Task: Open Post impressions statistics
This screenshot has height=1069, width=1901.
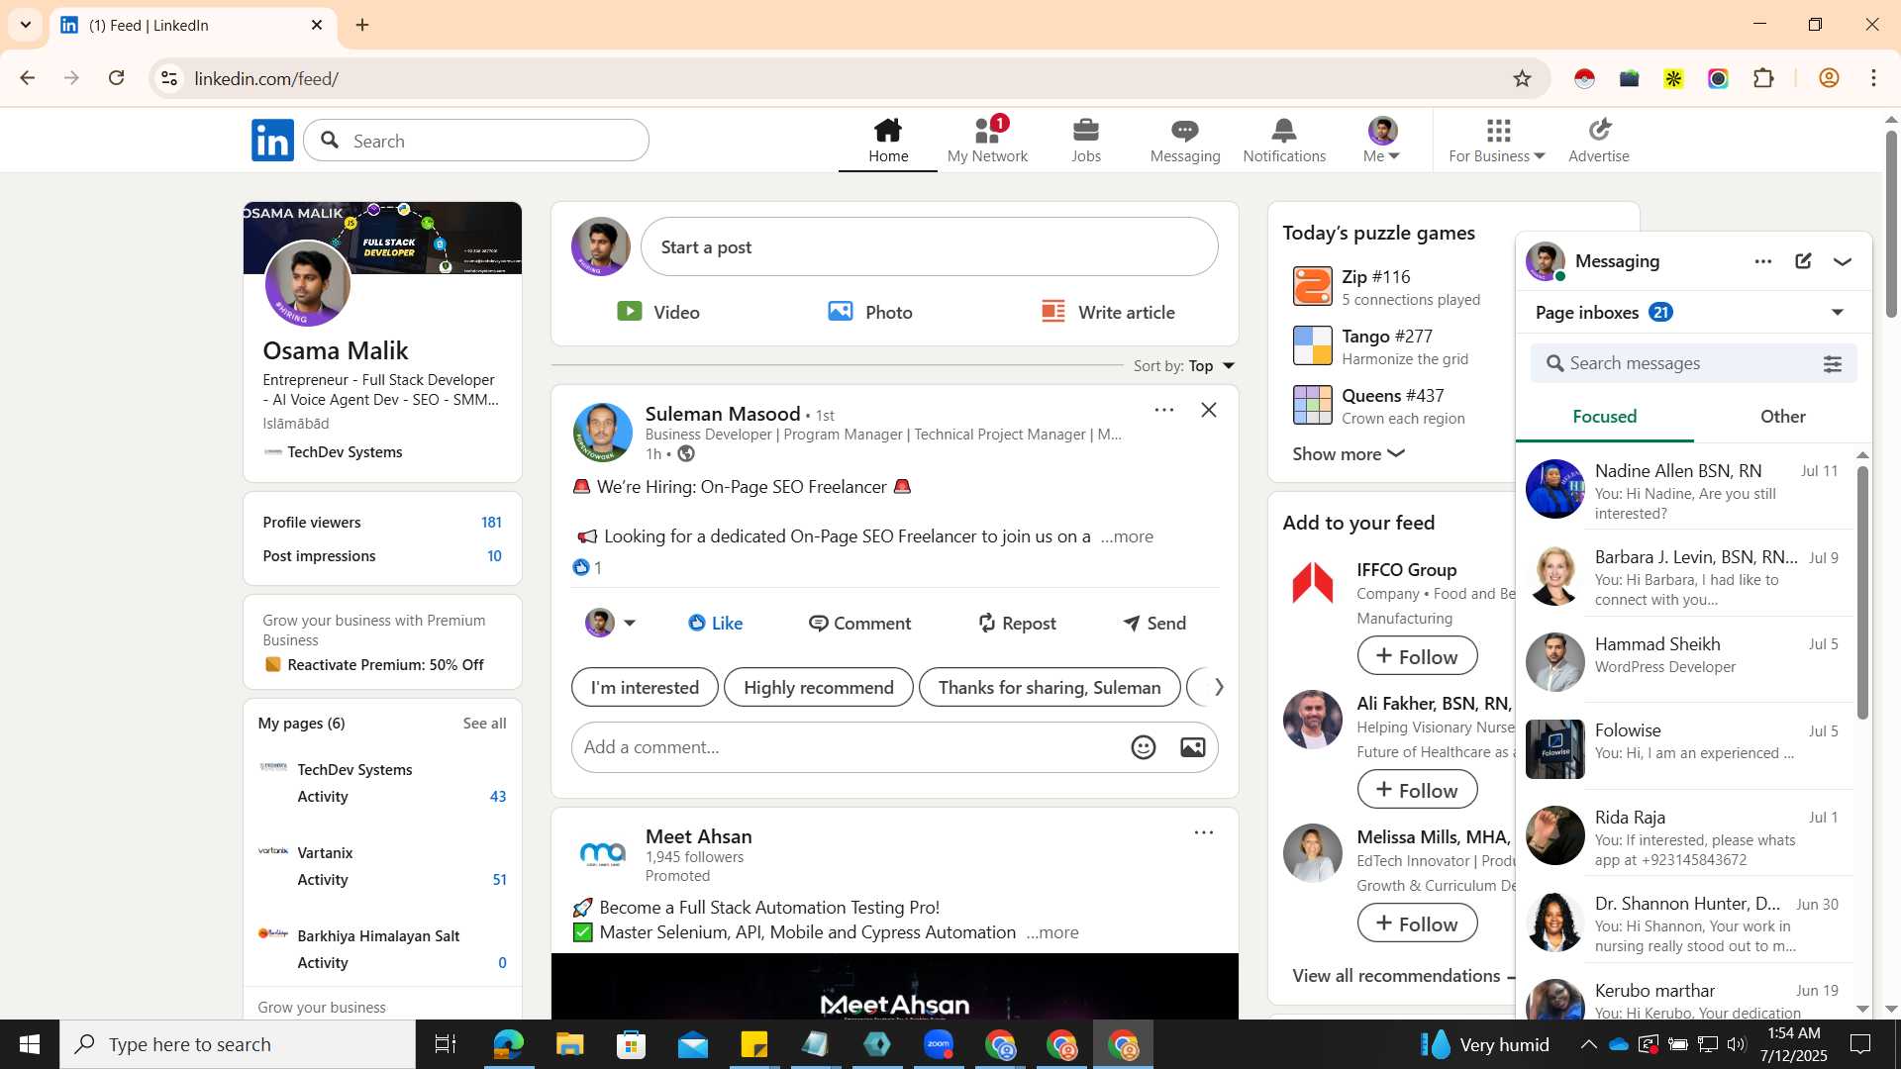Action: (x=382, y=556)
